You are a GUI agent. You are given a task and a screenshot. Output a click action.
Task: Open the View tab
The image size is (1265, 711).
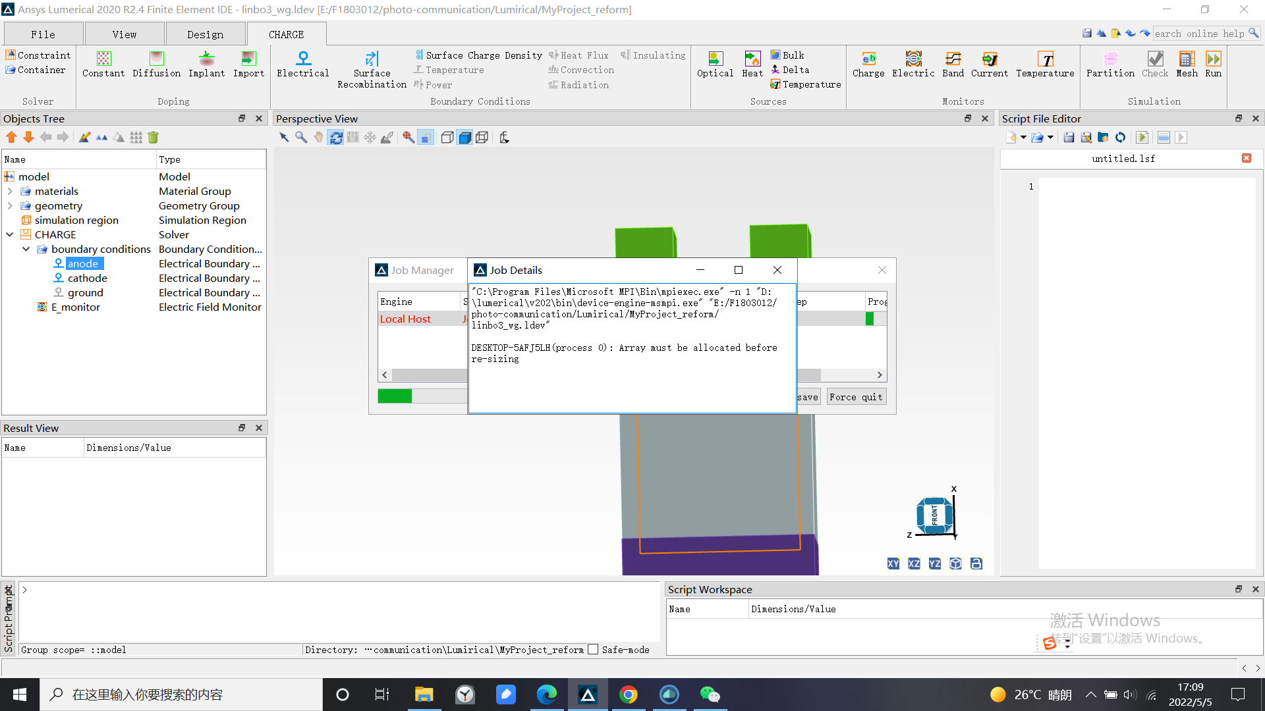click(124, 34)
